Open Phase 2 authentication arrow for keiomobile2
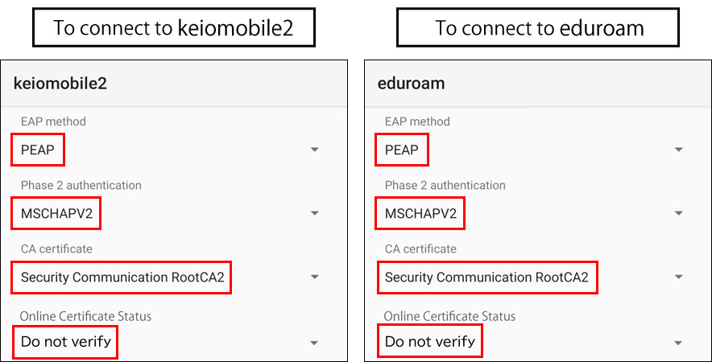 coord(315,213)
